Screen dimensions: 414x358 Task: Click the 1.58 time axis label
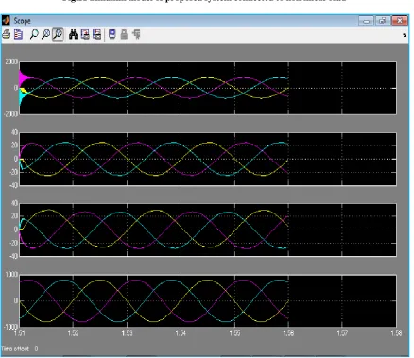pos(396,332)
